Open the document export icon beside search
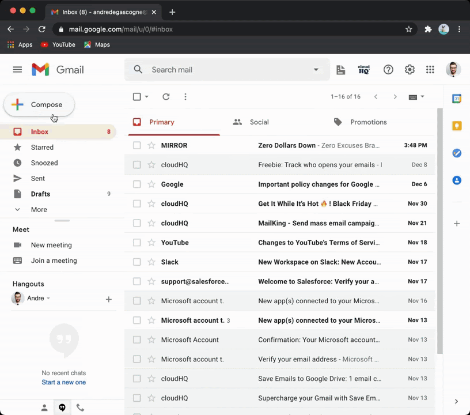The width and height of the screenshot is (470, 415). click(x=340, y=70)
